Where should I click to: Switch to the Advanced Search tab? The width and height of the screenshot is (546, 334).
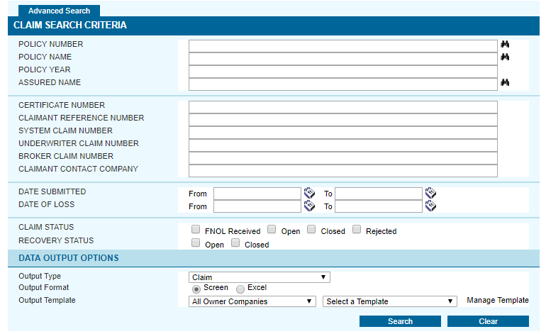[x=59, y=11]
